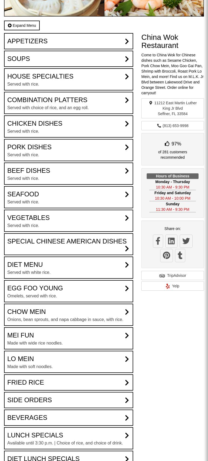
Task: Open the Chicken Dishes category
Action: click(69, 126)
